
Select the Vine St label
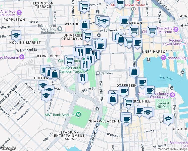click(34, 22)
